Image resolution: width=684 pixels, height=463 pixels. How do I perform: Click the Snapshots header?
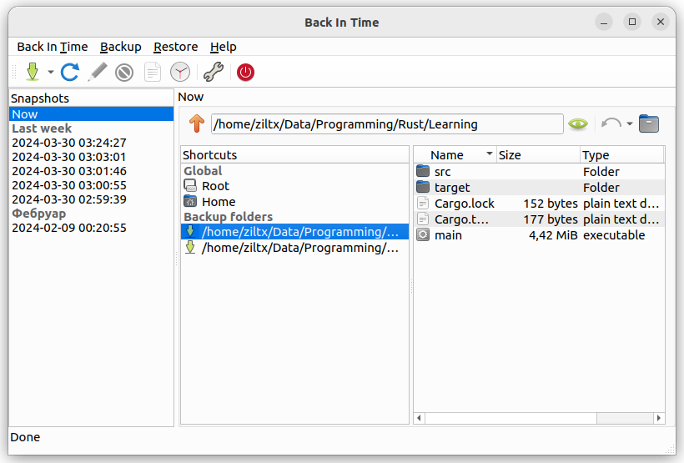(91, 98)
